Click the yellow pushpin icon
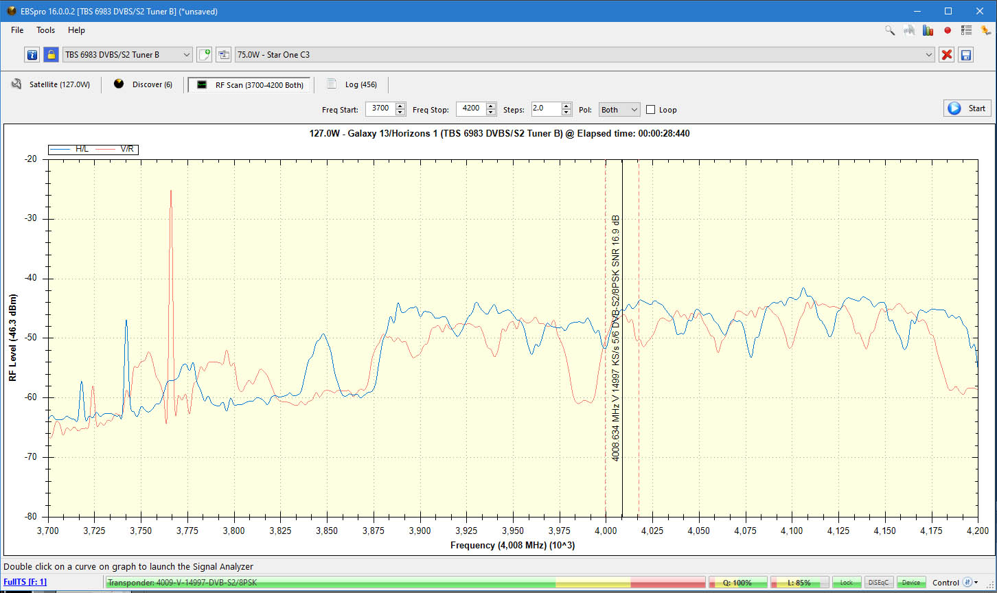This screenshot has width=997, height=593. (986, 30)
